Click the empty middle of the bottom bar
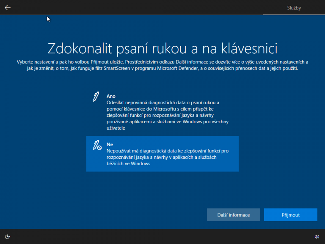This screenshot has width=325, height=244. coord(162,236)
